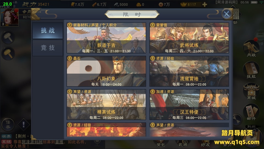Select the 八卦幻象 daily event
264x149 pixels.
[106, 71]
